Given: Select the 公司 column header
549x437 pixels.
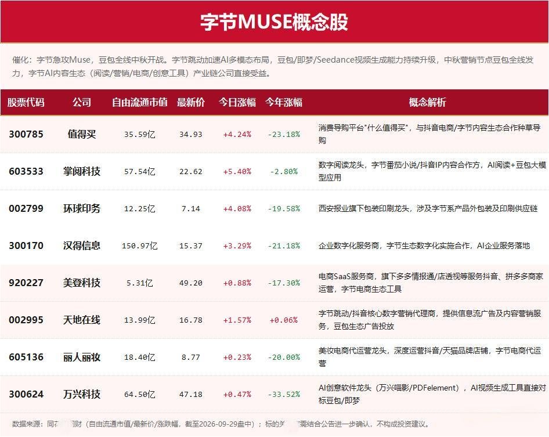Looking at the screenshot, I should click(x=82, y=102).
